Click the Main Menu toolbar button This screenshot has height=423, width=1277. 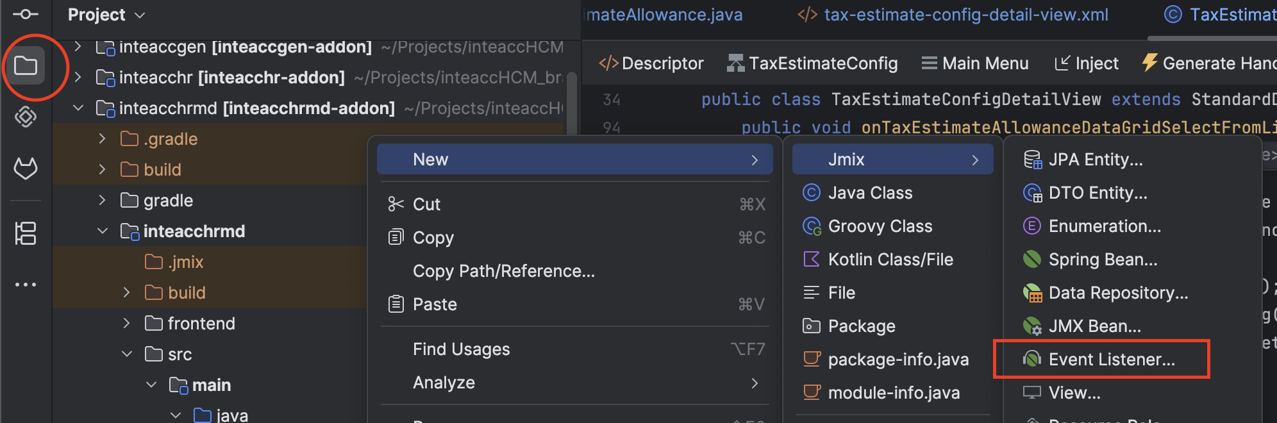coord(975,63)
